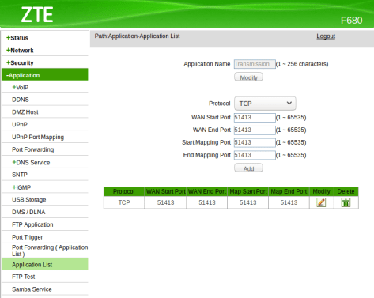Click the Protocol column header

pyautogui.click(x=124, y=191)
